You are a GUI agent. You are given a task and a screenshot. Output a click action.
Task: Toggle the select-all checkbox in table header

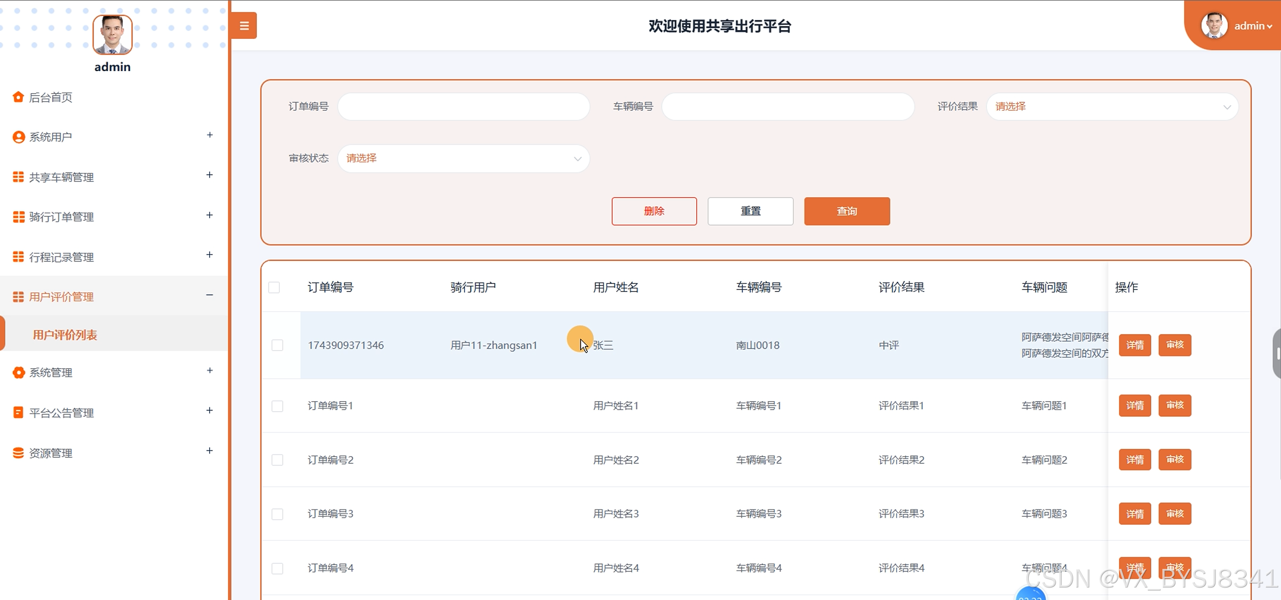point(274,287)
